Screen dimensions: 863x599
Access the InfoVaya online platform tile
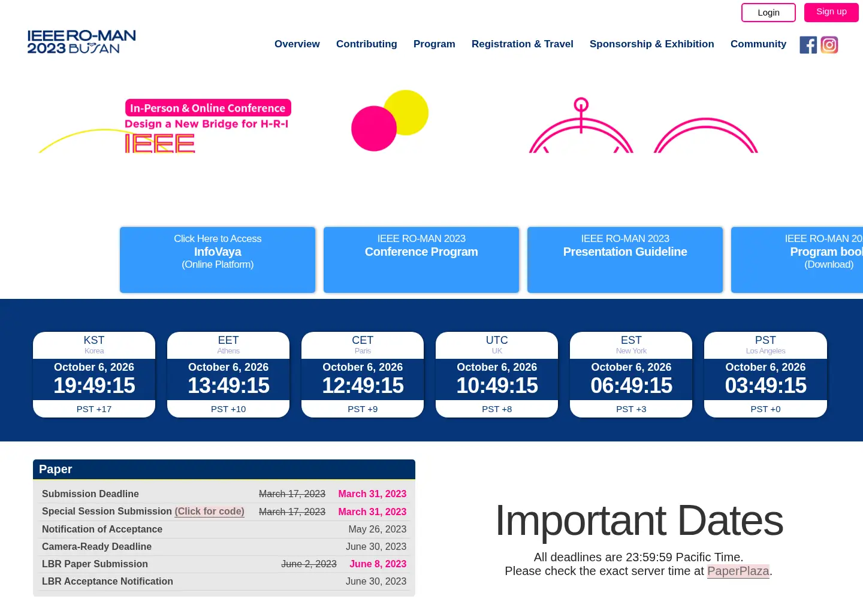point(218,260)
